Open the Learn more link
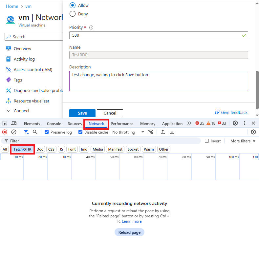Screen dimensions: 259x256 (132, 221)
